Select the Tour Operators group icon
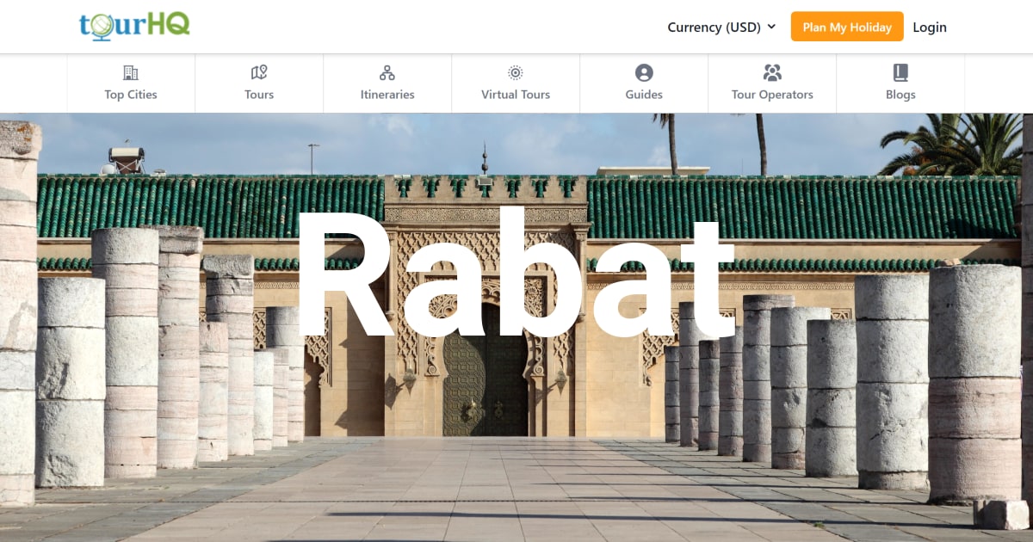 click(x=772, y=72)
